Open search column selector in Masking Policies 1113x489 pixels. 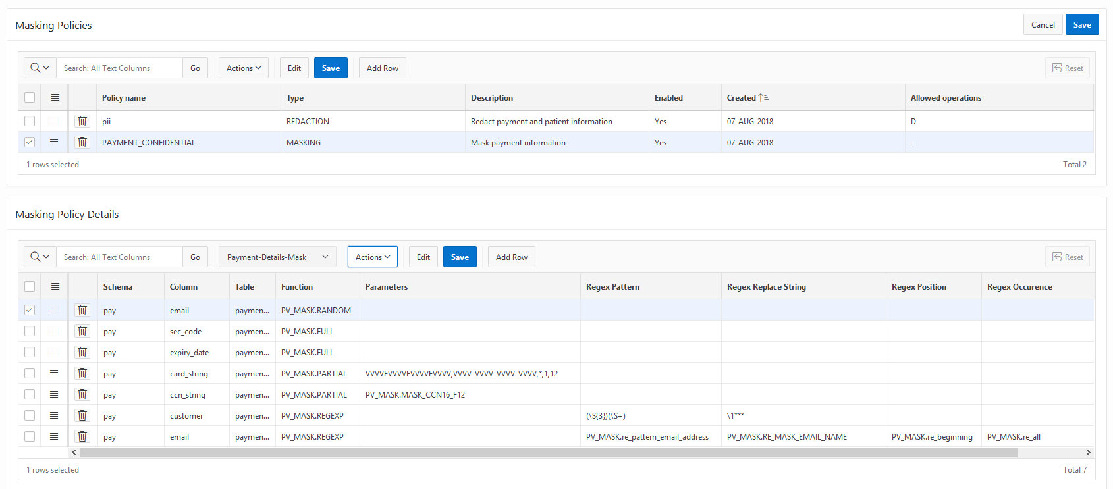(40, 68)
